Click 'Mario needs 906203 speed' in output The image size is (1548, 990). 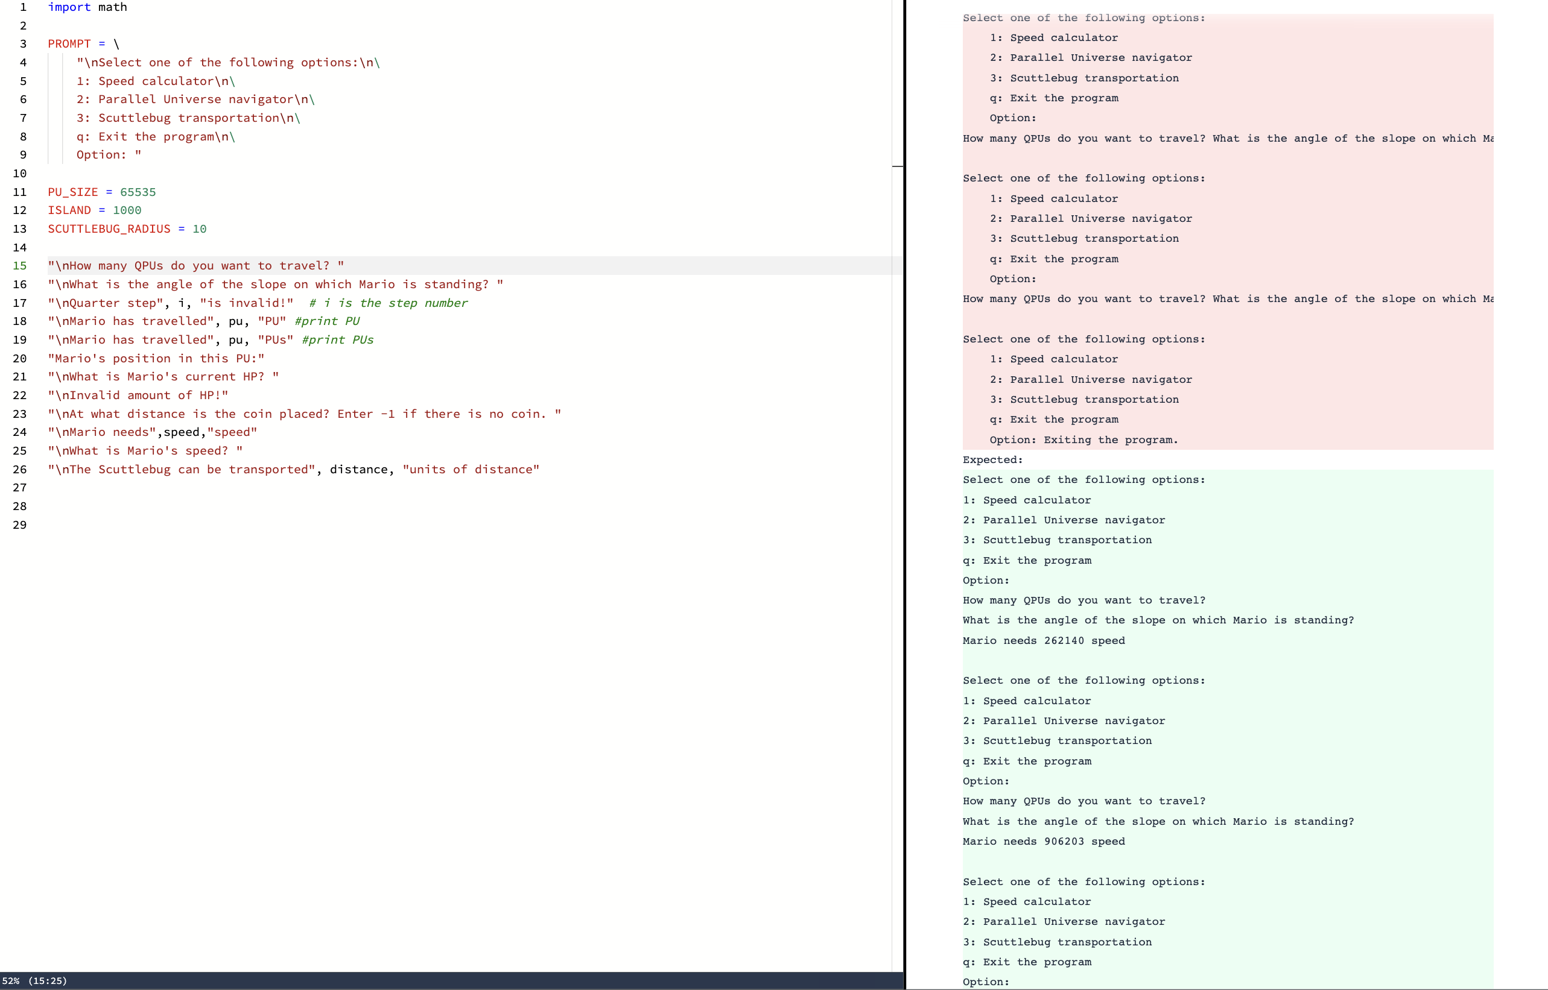tap(1043, 841)
